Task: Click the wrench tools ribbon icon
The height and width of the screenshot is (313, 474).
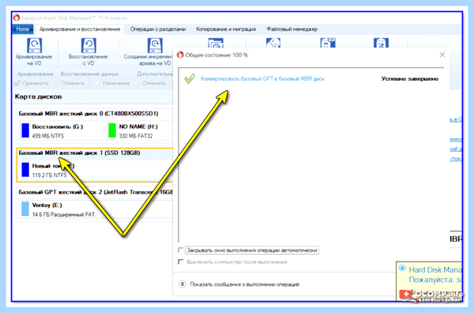Action: coord(381,43)
